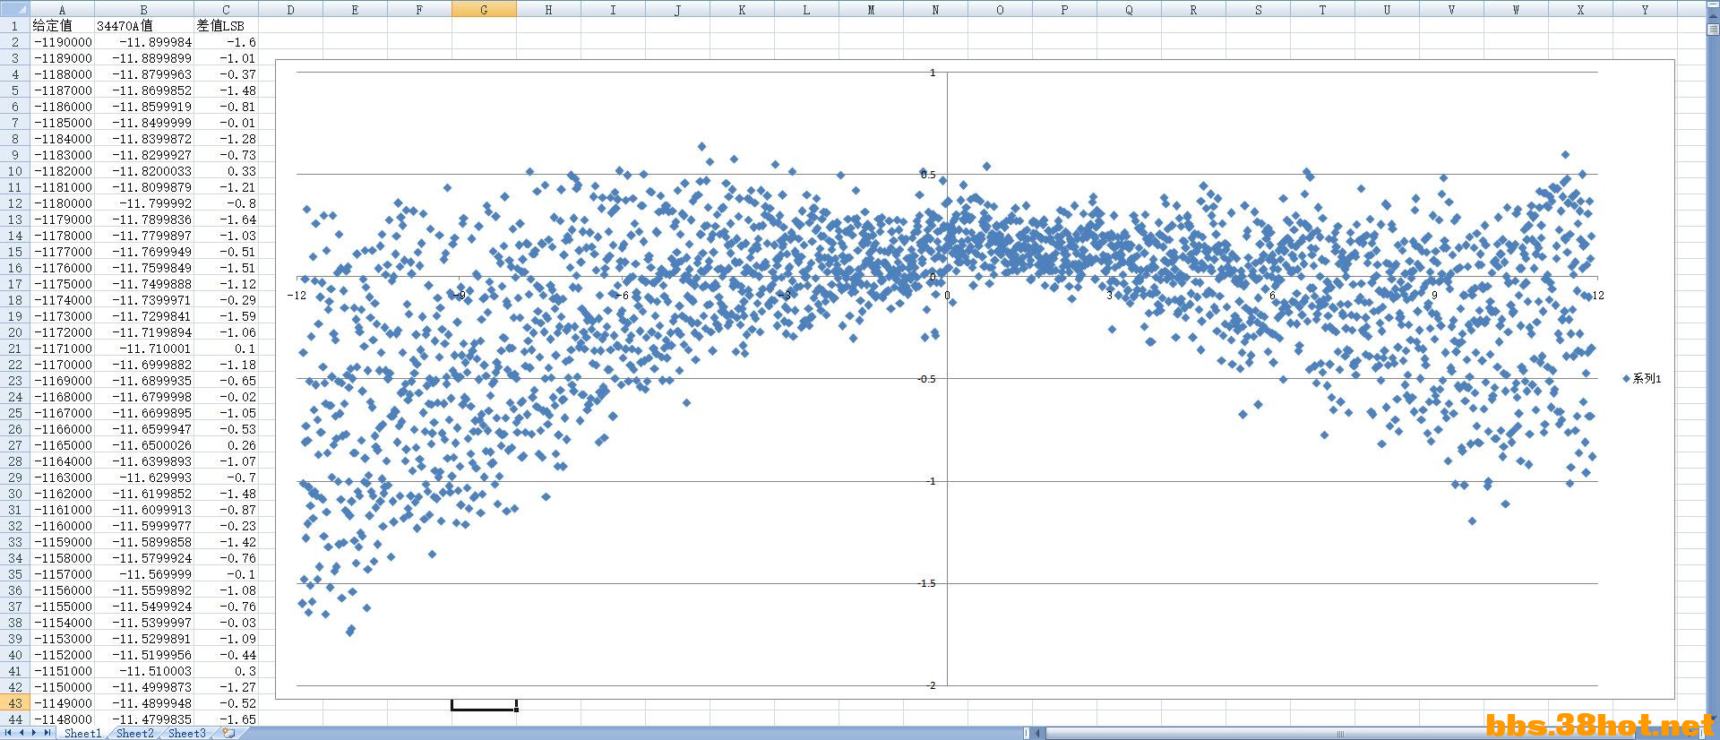Select column N header

coord(935,9)
